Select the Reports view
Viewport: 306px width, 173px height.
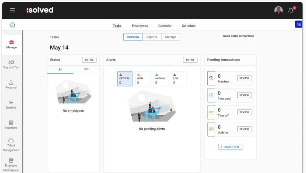pyautogui.click(x=152, y=37)
